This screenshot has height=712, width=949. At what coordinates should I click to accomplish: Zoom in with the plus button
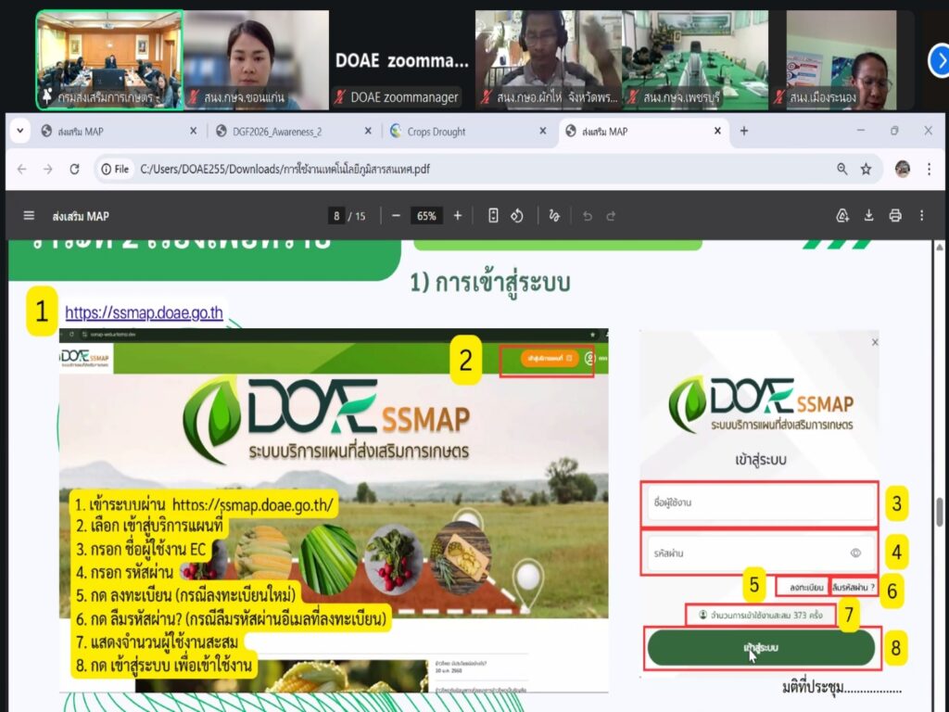[x=458, y=216]
